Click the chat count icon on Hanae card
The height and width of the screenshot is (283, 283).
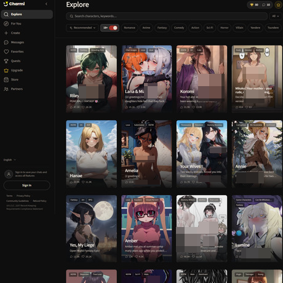(x=71, y=182)
